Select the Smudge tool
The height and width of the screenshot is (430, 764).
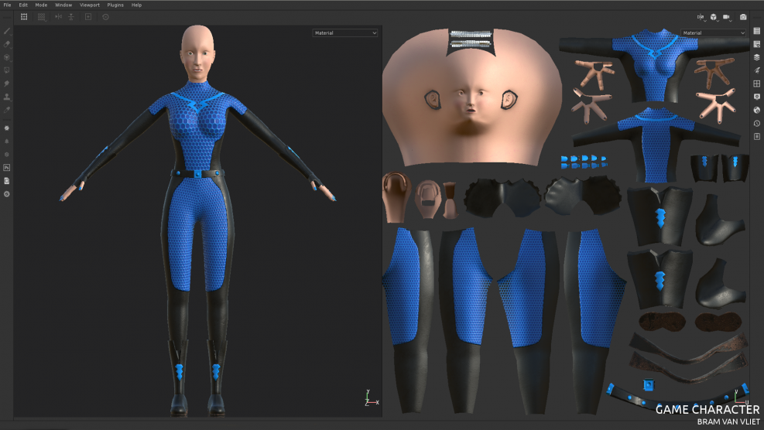7,83
